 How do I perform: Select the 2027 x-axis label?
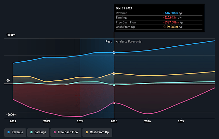tap(181, 121)
